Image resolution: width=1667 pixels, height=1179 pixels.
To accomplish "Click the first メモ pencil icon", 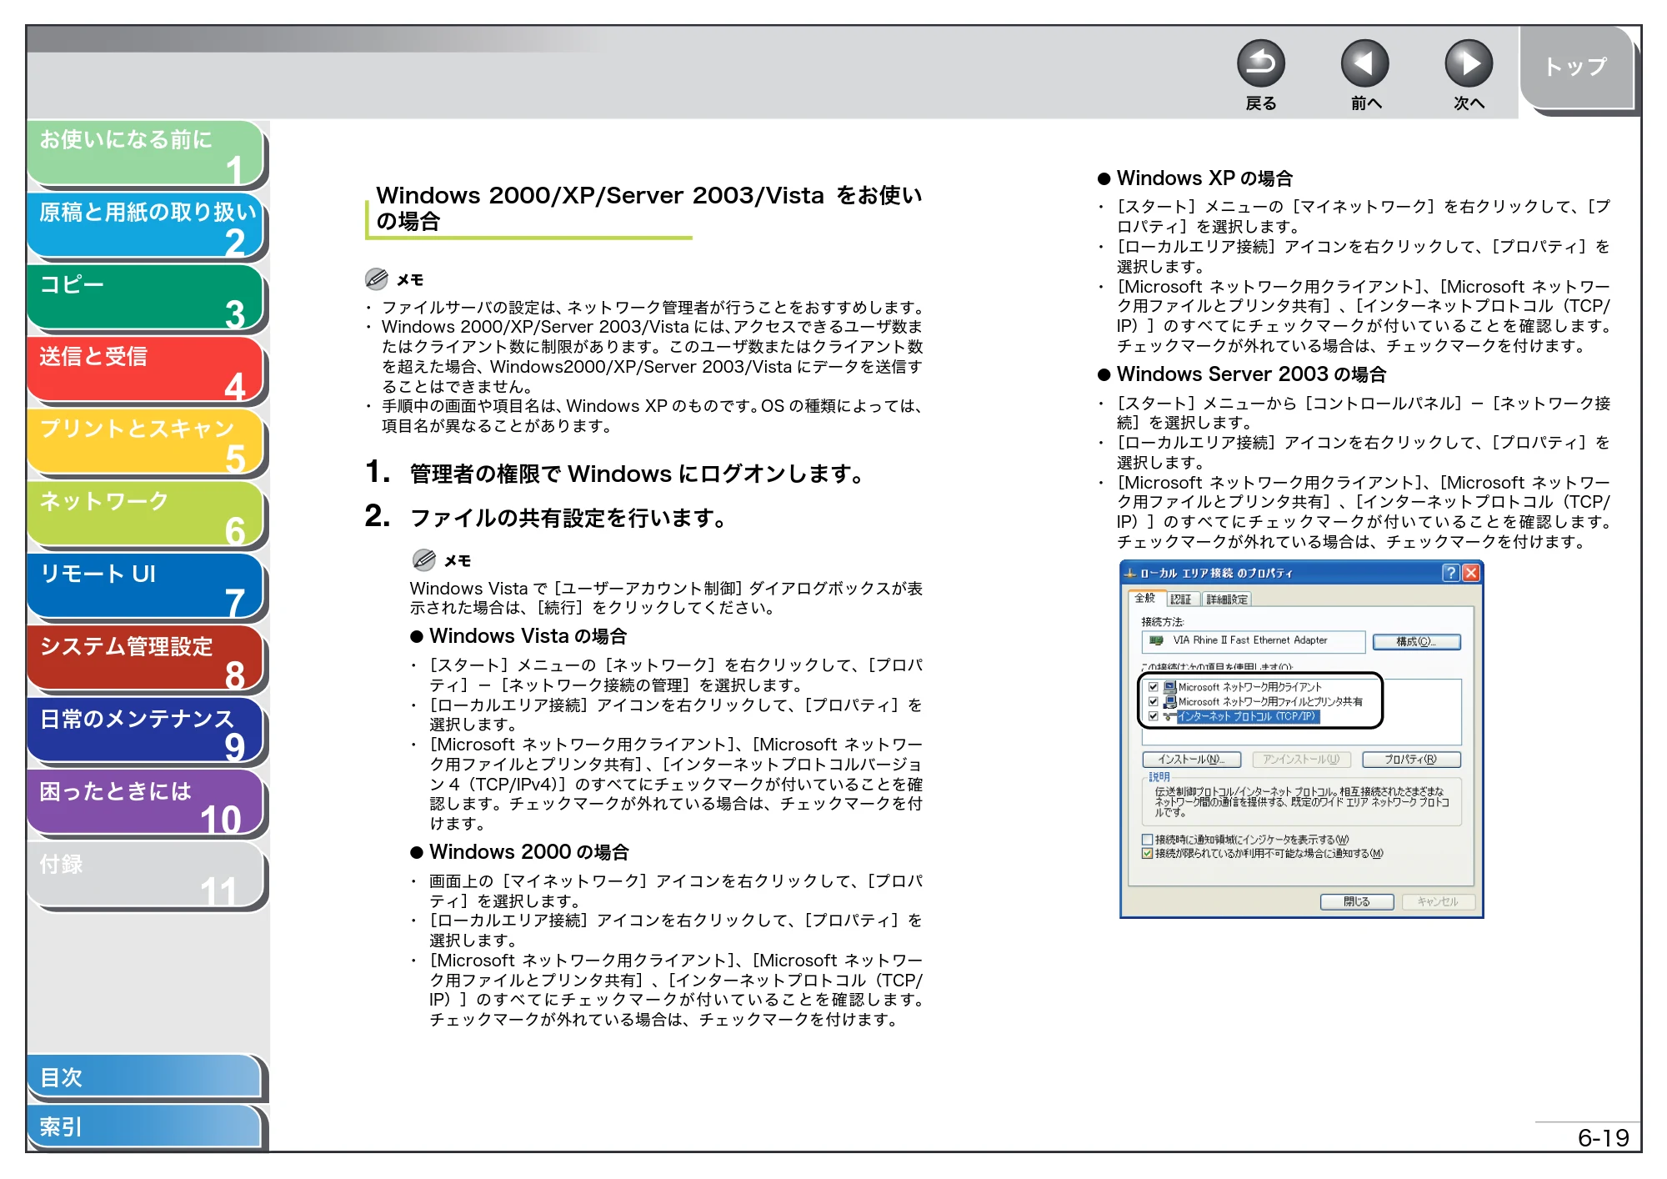I will tap(377, 278).
